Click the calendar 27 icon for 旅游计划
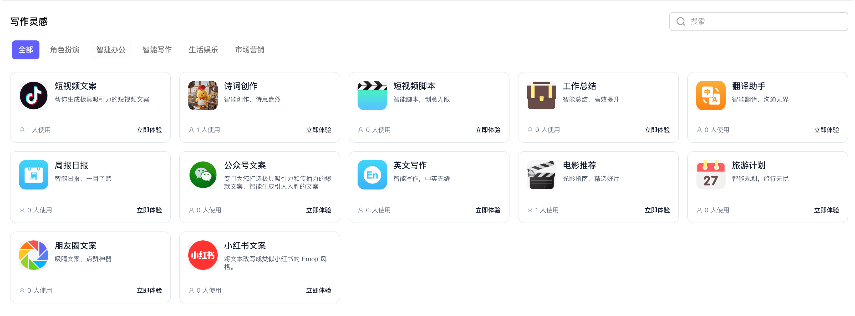 click(x=711, y=175)
